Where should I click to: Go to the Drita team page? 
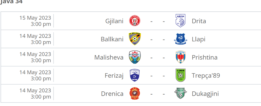click(x=199, y=21)
